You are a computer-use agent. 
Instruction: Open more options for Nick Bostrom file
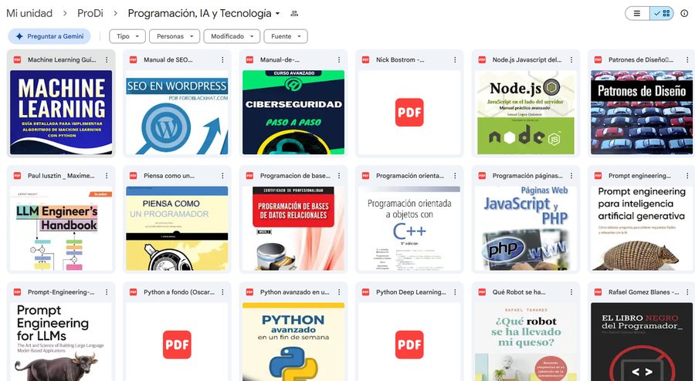click(x=455, y=59)
